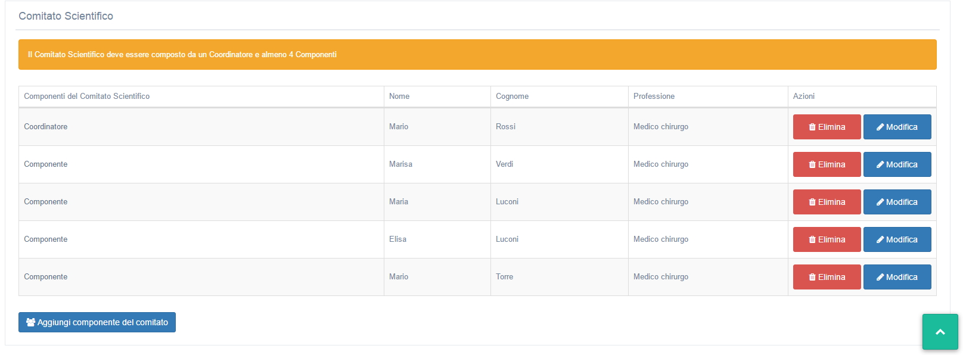Image resolution: width=963 pixels, height=355 pixels.
Task: Click the green scroll-to-top arrow button
Action: pos(940,332)
